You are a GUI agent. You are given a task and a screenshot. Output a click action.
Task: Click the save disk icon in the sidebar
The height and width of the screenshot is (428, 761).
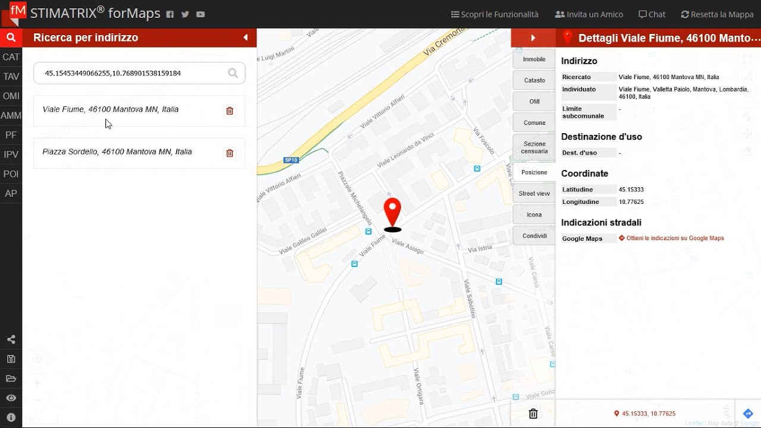(11, 359)
